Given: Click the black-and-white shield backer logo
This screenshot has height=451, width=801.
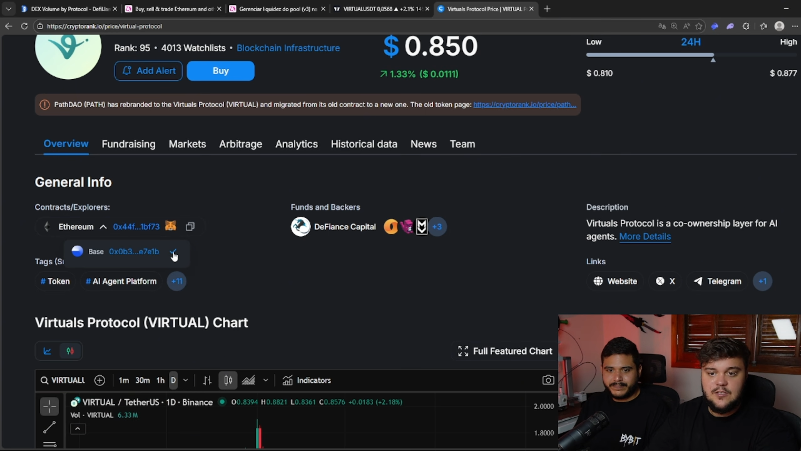Looking at the screenshot, I should pos(422,227).
